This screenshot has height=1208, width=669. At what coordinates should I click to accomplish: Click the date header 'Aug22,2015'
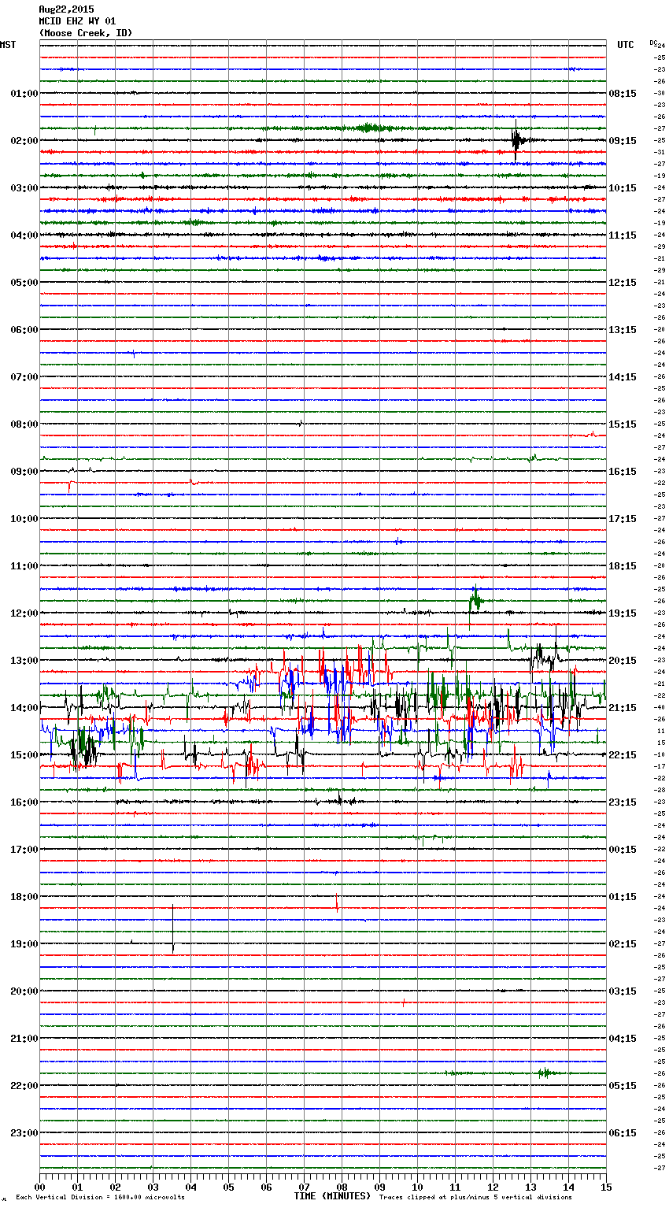pyautogui.click(x=66, y=9)
